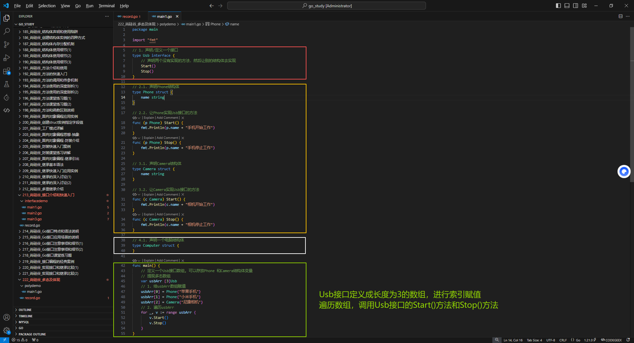Click the go_study command center search box
The height and width of the screenshot is (343, 634).
tap(326, 6)
